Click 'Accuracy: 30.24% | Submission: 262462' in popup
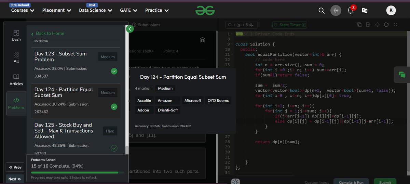410x184 pixels. pos(163,126)
